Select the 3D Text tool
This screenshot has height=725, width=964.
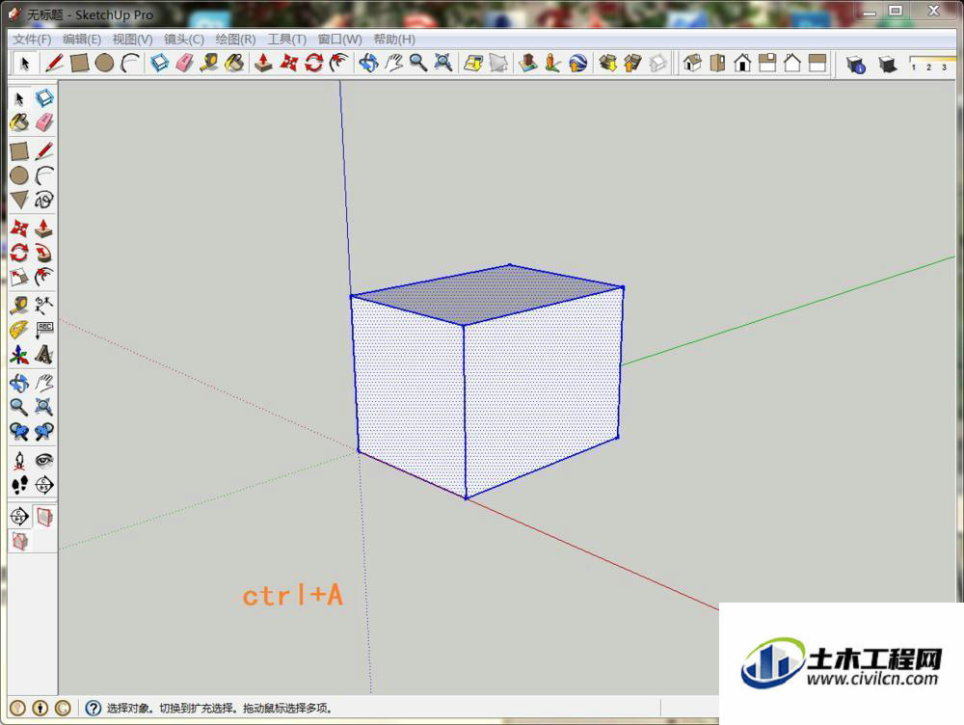point(44,355)
